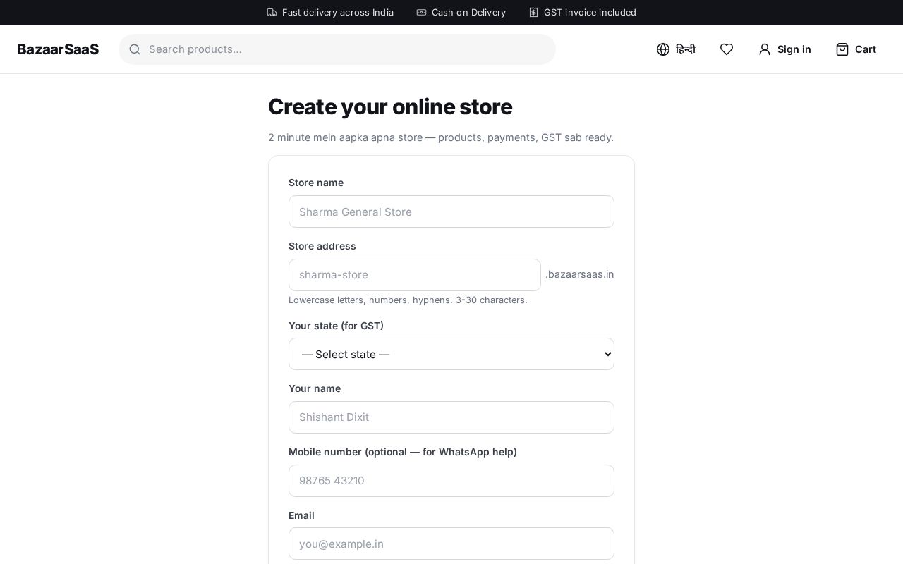Click the globe language icon
Image resolution: width=903 pixels, height=564 pixels.
[663, 49]
